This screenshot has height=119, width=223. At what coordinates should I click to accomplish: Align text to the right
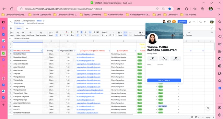(x=85, y=35)
